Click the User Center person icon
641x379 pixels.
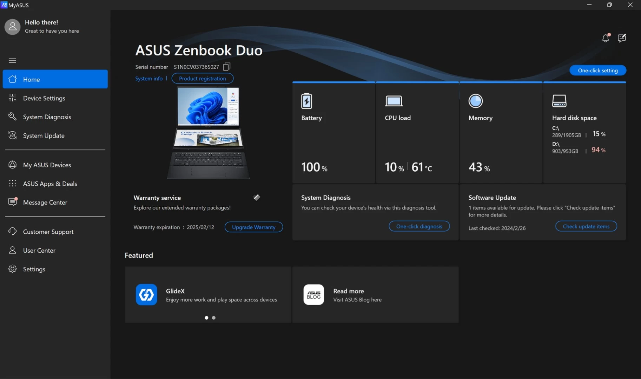click(x=13, y=250)
